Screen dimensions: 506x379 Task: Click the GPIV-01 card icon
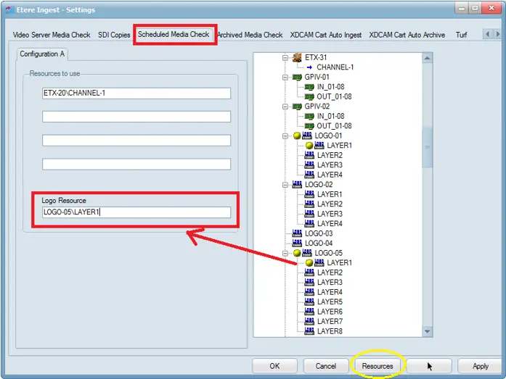[296, 77]
